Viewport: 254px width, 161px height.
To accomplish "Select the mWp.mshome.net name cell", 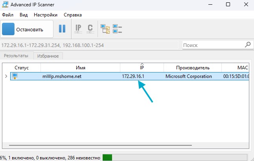I will point(62,76).
